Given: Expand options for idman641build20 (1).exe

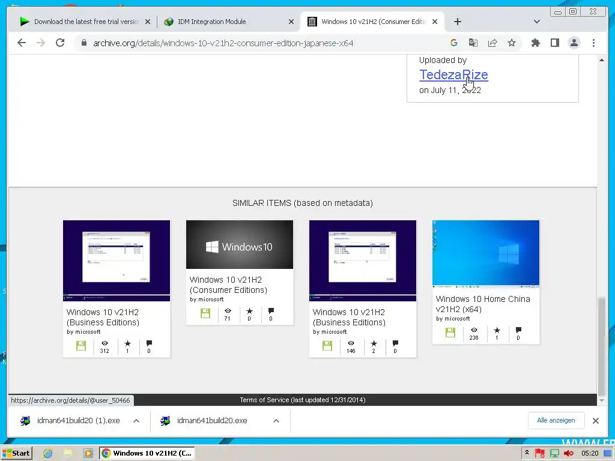Looking at the screenshot, I should 136,421.
